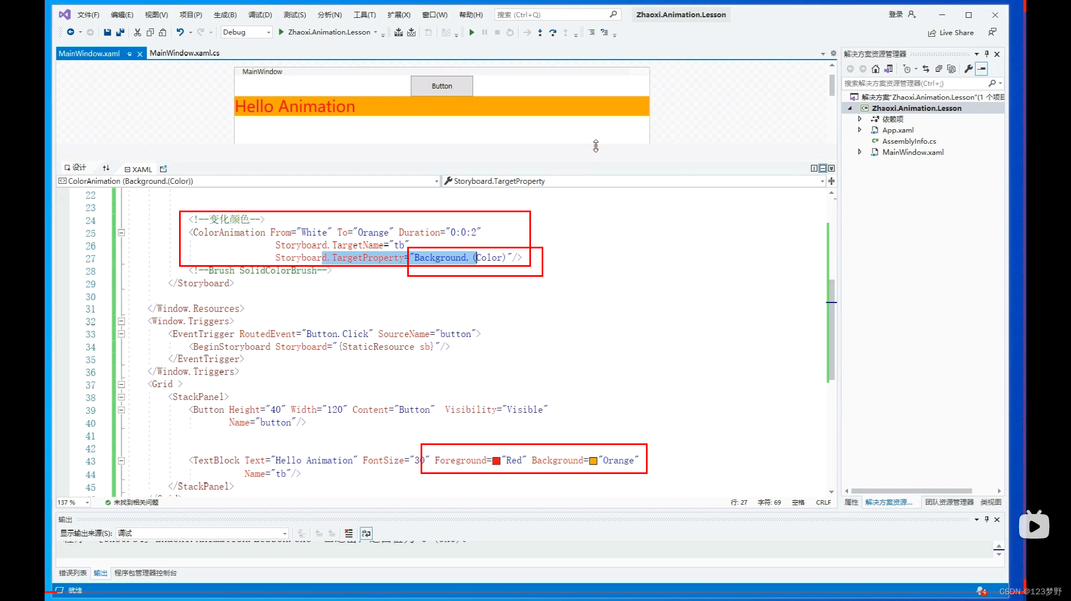Click the Orange color swatch in Background
The width and height of the screenshot is (1071, 601).
point(594,461)
